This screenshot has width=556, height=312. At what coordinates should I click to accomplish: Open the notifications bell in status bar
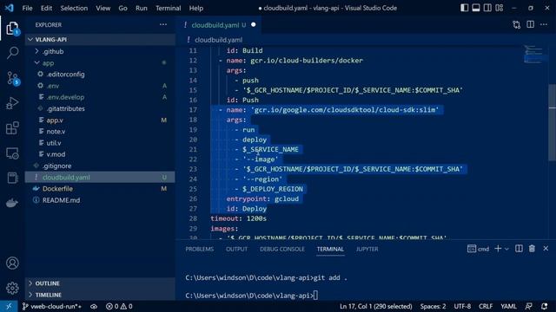[545, 306]
